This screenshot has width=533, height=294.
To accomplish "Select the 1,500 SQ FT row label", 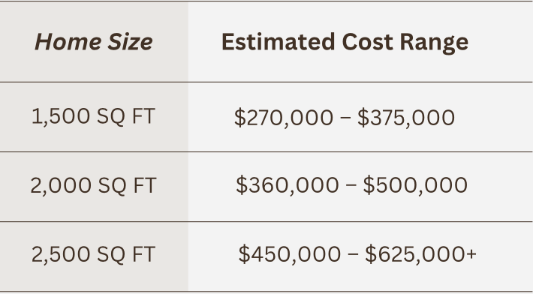I will click(94, 116).
